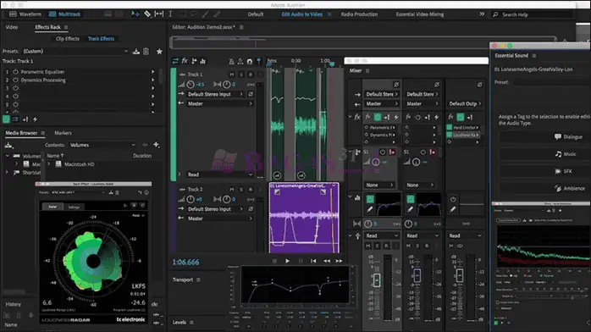The image size is (591, 332).
Task: Click the lightning Apply icon in Effects Rack
Action: tap(35, 119)
